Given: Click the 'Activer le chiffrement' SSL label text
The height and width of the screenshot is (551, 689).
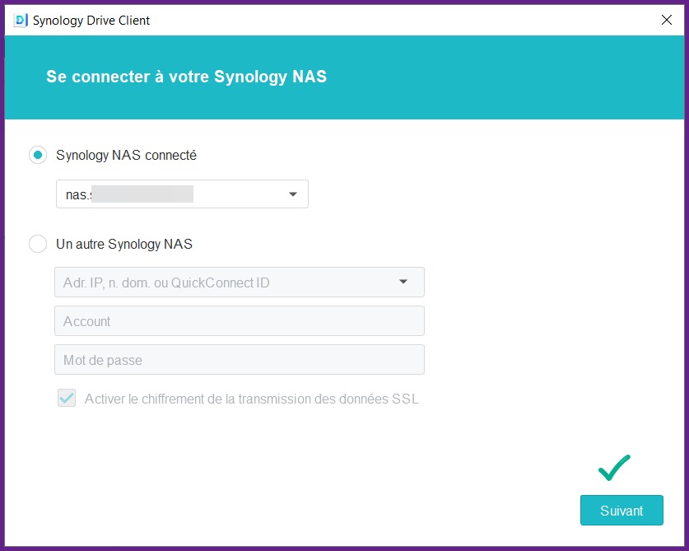Looking at the screenshot, I should (x=251, y=399).
